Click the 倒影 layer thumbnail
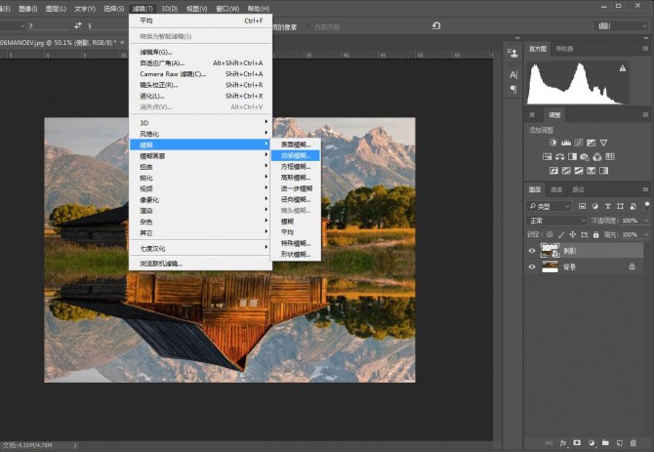Viewport: 654px width, 452px height. point(549,251)
